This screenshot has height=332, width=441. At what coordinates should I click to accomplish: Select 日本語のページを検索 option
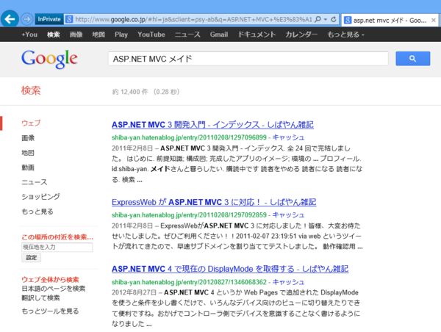54,289
